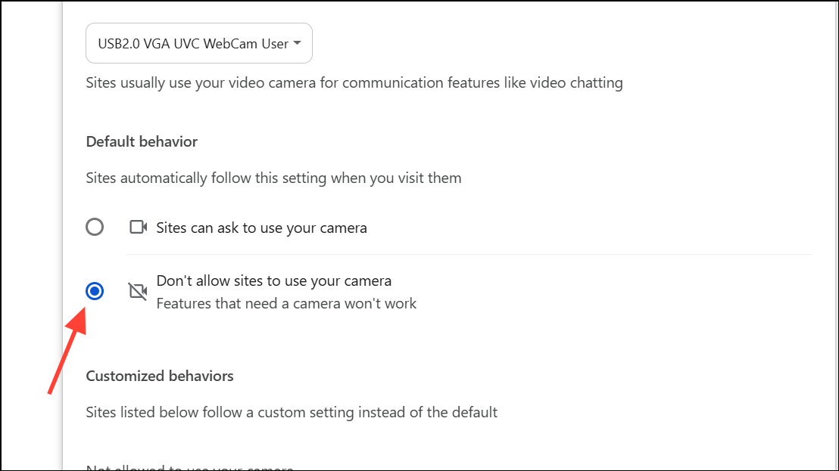This screenshot has height=471, width=839.
Task: Click 'Features that need a camera won't work' subtext
Action: [x=286, y=304]
